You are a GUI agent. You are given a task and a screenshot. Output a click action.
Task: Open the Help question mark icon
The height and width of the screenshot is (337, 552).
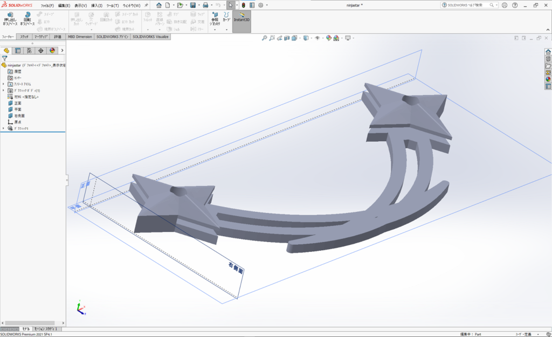(x=515, y=5)
